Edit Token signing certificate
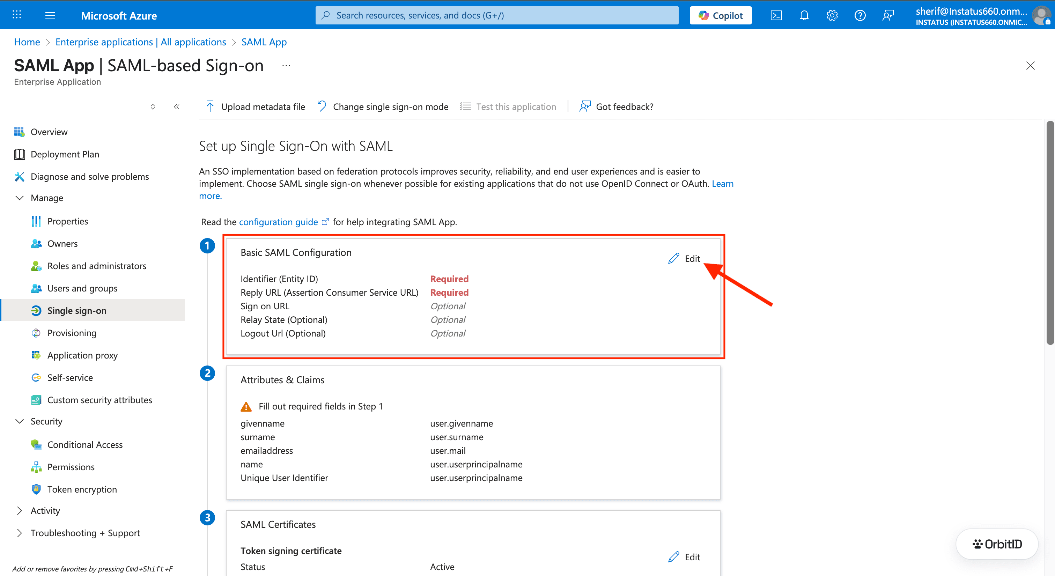This screenshot has height=576, width=1055. tap(684, 557)
